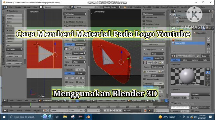Browse material icon beside Material name field
Image resolution: width=215 pixels, height=120 pixels.
click(173, 56)
